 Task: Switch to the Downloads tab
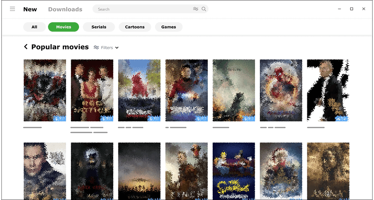[65, 9]
